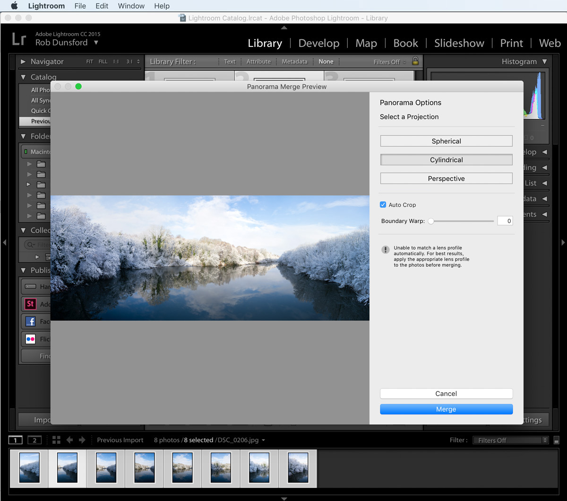Select the first photo thumbnail in the filmstrip
This screenshot has height=501, width=567.
pos(28,468)
